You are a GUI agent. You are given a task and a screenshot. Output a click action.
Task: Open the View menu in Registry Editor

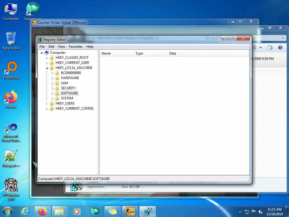point(62,47)
